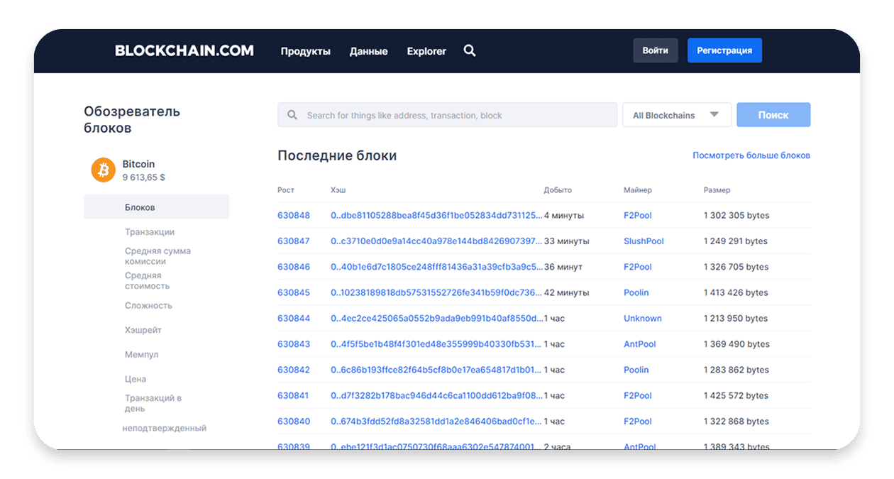Click the Bitcoin orange logo icon
894x479 pixels.
(104, 170)
